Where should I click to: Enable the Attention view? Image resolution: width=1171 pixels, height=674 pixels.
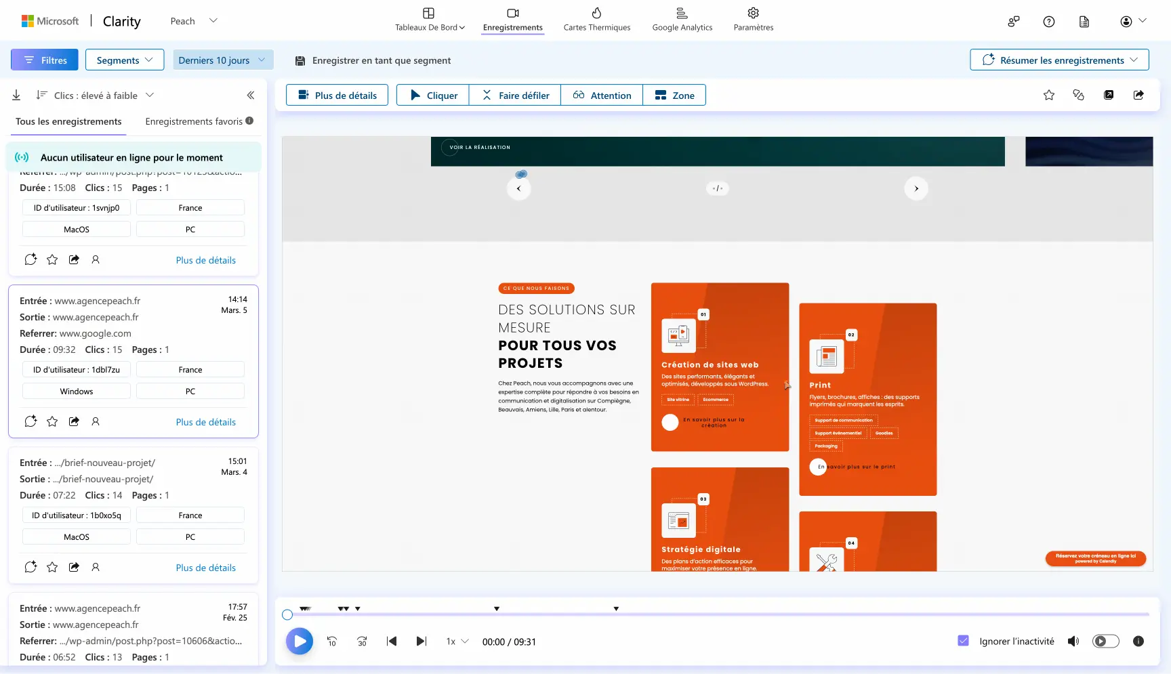602,96
